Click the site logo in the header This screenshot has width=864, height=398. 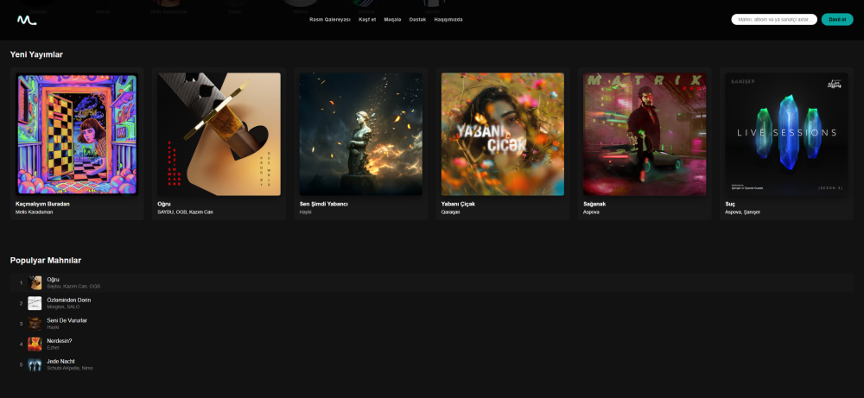point(27,21)
